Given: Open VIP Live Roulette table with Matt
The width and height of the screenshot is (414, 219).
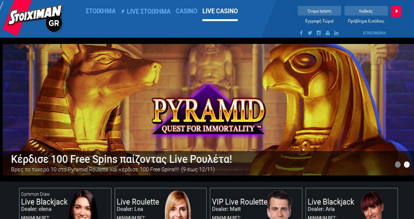Looking at the screenshot, I should (256, 203).
